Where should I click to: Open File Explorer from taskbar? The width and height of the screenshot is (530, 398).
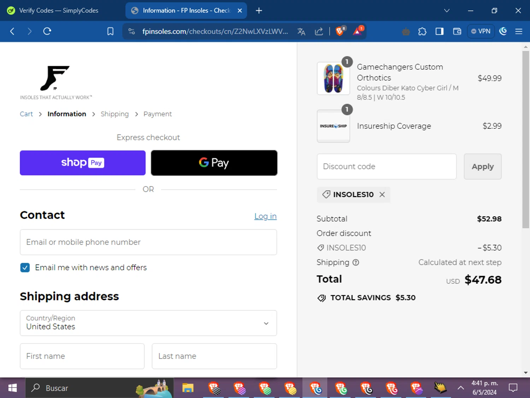(188, 388)
